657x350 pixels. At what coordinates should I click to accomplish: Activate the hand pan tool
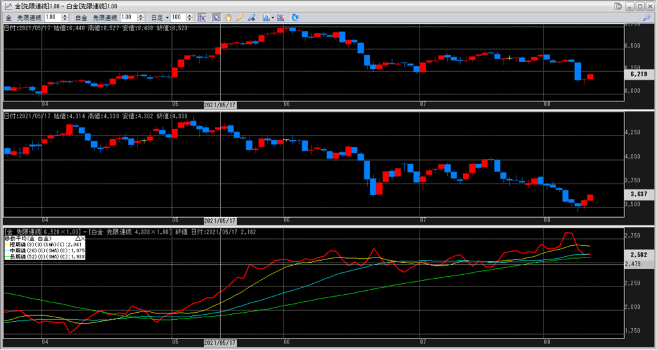[227, 17]
